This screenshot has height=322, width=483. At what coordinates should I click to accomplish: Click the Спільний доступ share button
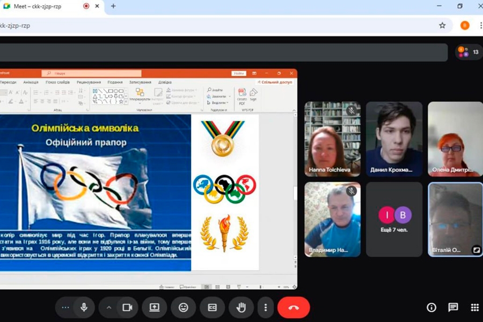[275, 82]
